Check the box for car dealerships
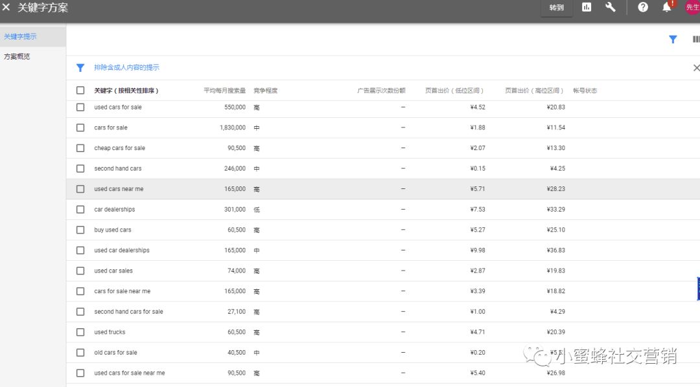The image size is (700, 387). click(80, 209)
